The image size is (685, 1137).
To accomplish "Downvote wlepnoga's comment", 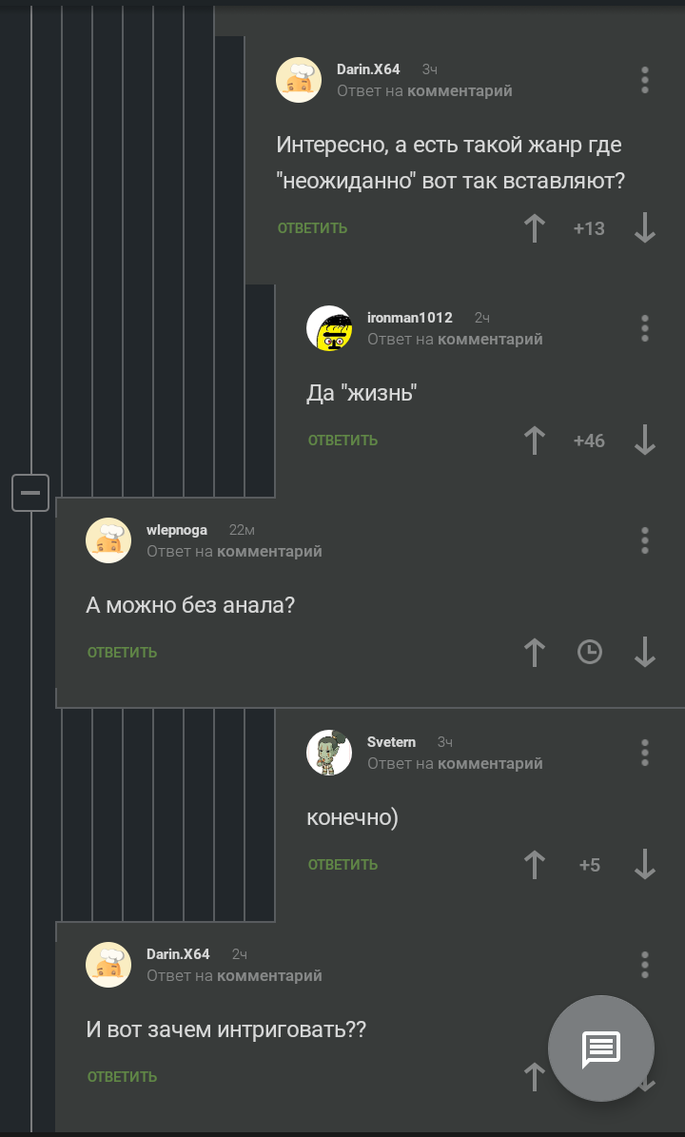I will pyautogui.click(x=644, y=652).
